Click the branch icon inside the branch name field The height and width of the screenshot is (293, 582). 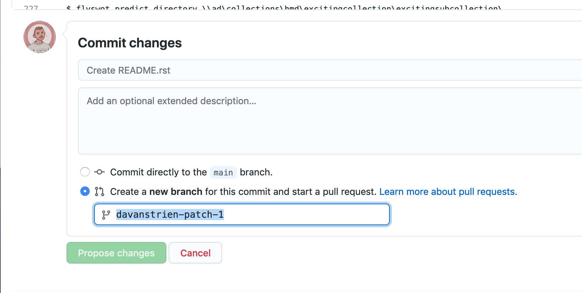point(106,215)
